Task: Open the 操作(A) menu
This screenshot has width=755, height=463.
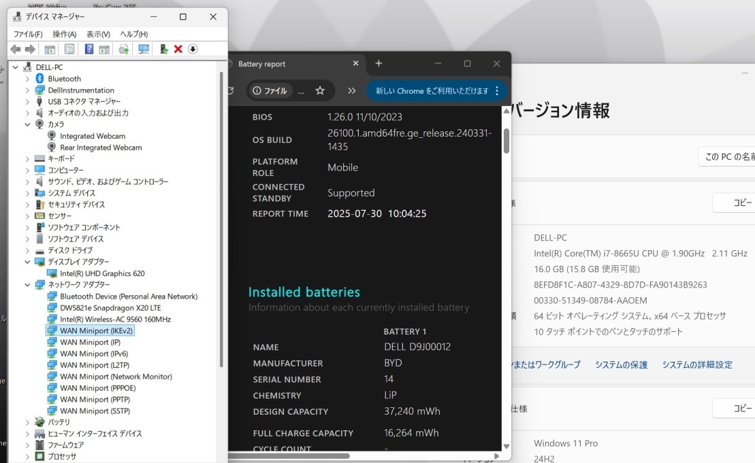Action: click(x=65, y=34)
